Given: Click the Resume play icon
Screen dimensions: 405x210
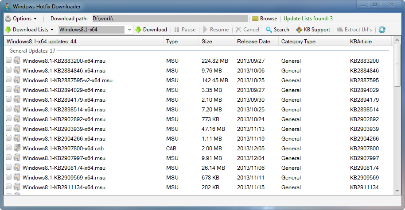Looking at the screenshot, I should [205, 30].
